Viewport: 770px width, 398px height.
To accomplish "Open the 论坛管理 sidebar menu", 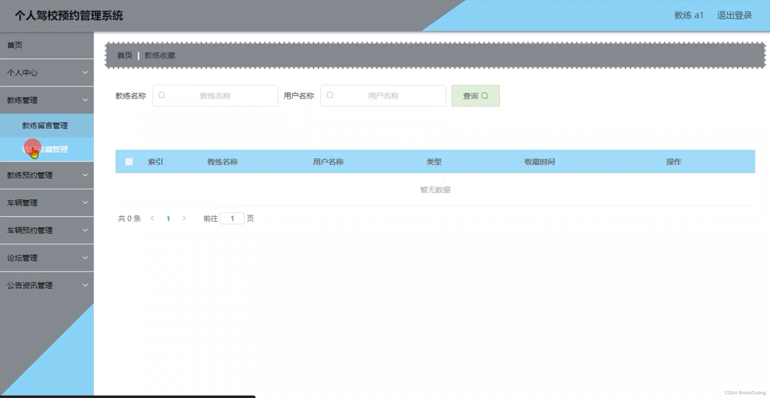I will [x=47, y=258].
